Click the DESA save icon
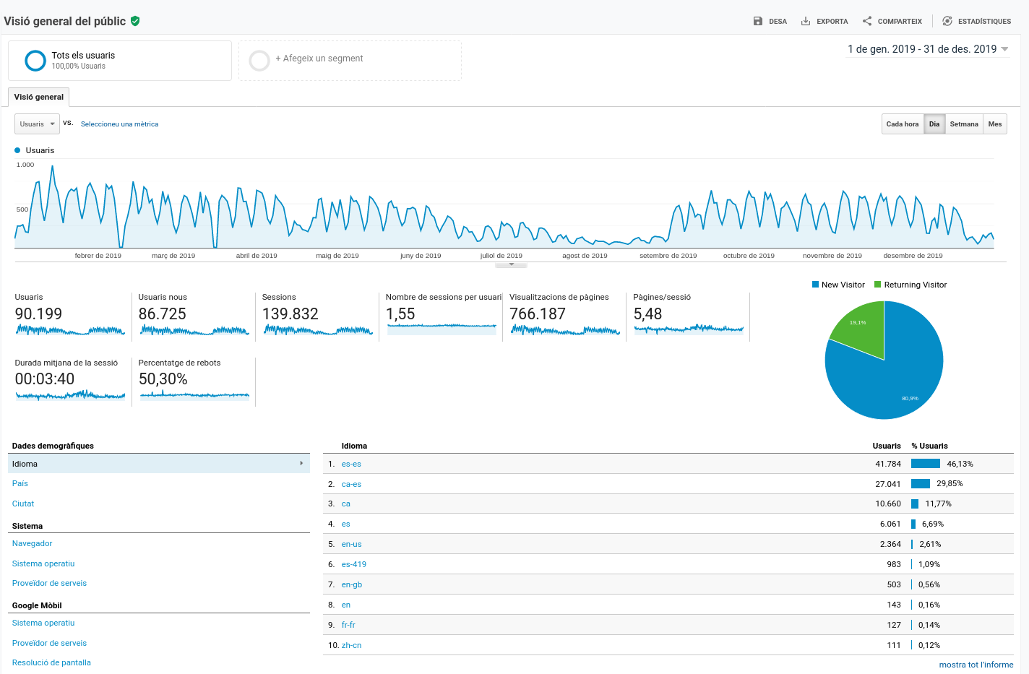 coord(757,22)
